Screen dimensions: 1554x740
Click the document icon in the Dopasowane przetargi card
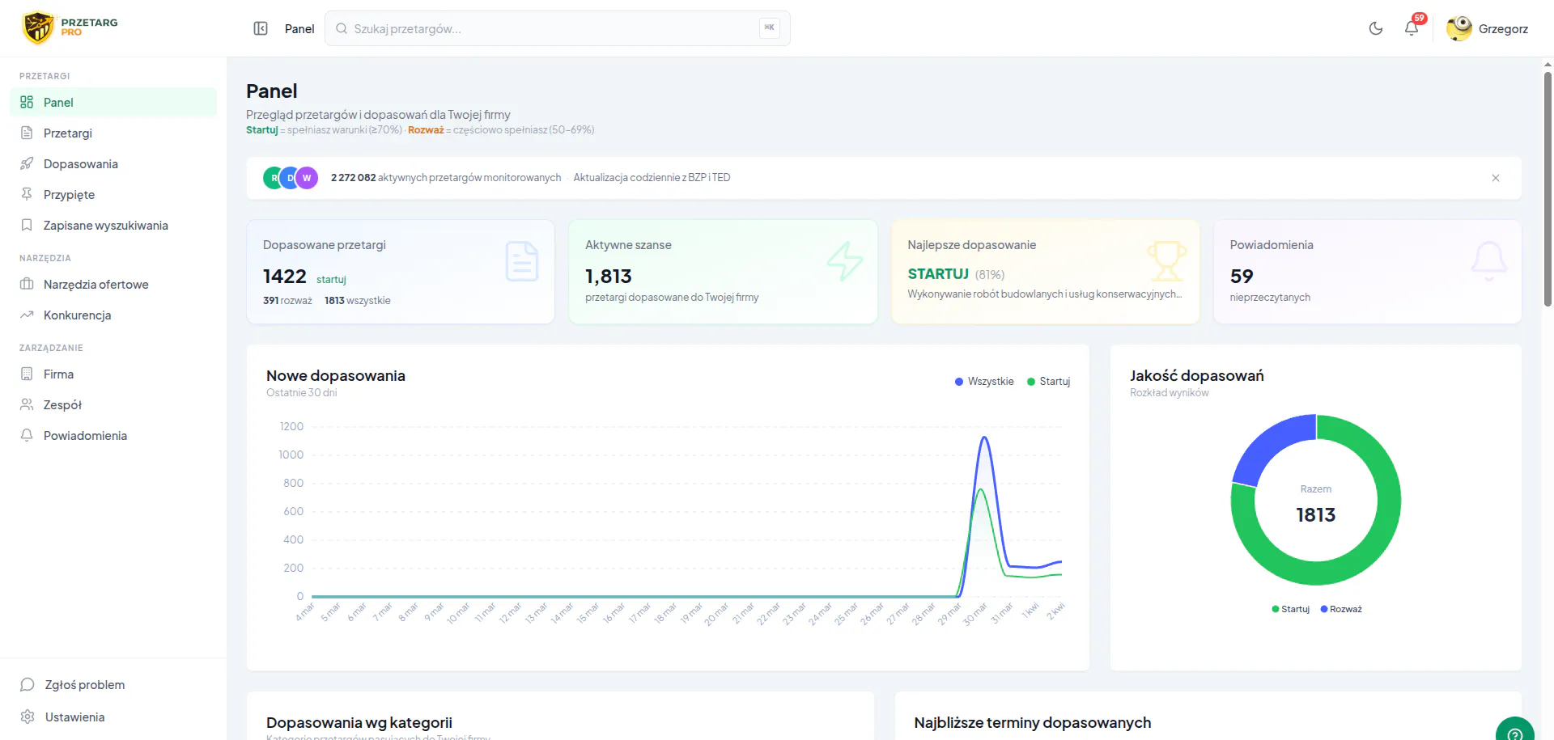point(522,261)
